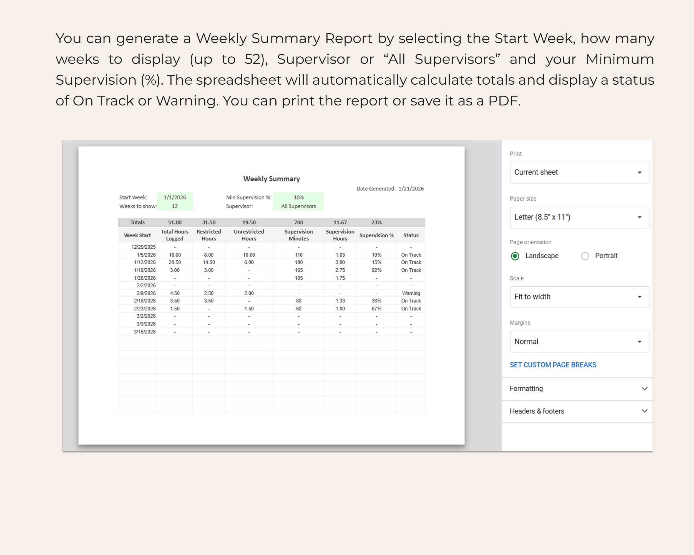Viewport: 694px width, 555px height.
Task: Click SET CUSTOM PAGE BREAKS link
Action: [553, 365]
